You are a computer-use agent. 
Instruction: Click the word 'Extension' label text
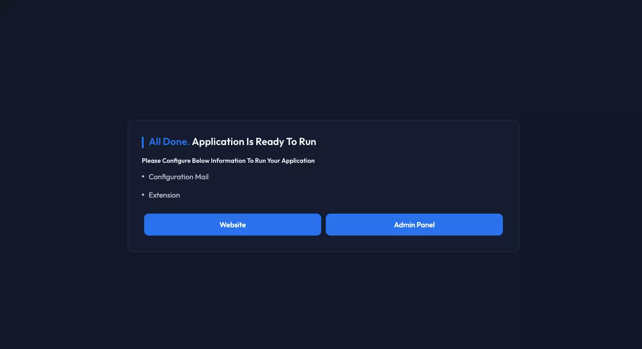(x=164, y=195)
